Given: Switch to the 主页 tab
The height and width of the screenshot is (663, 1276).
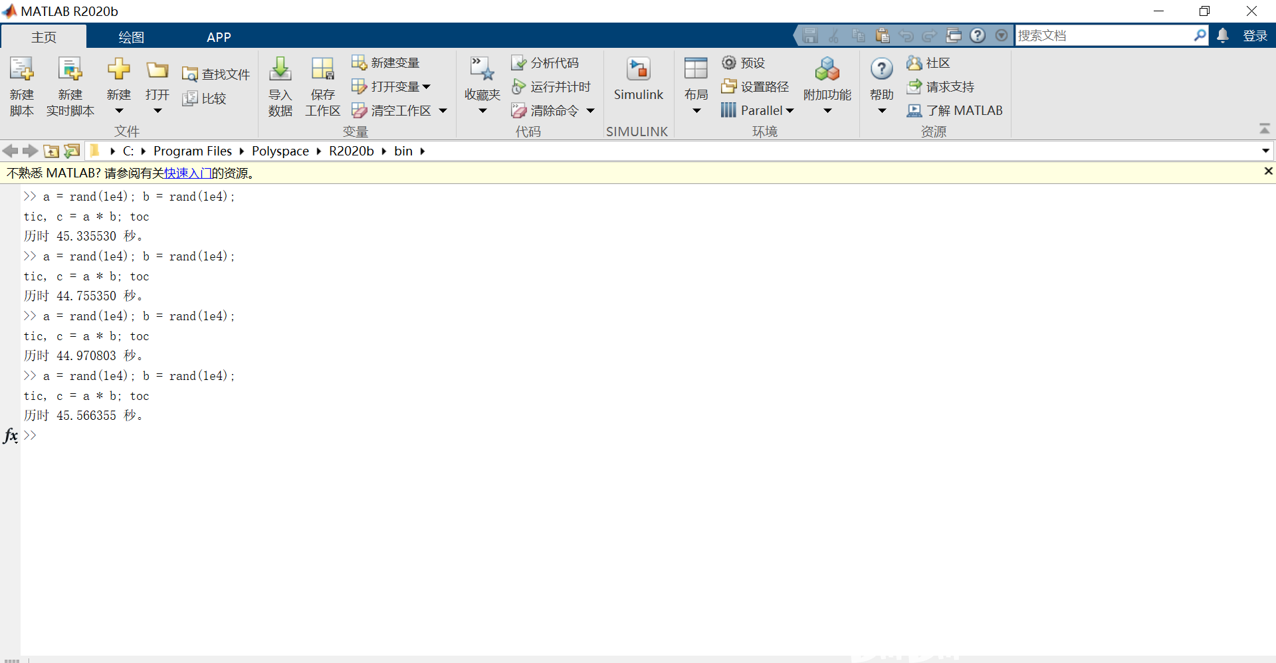Looking at the screenshot, I should click(44, 37).
